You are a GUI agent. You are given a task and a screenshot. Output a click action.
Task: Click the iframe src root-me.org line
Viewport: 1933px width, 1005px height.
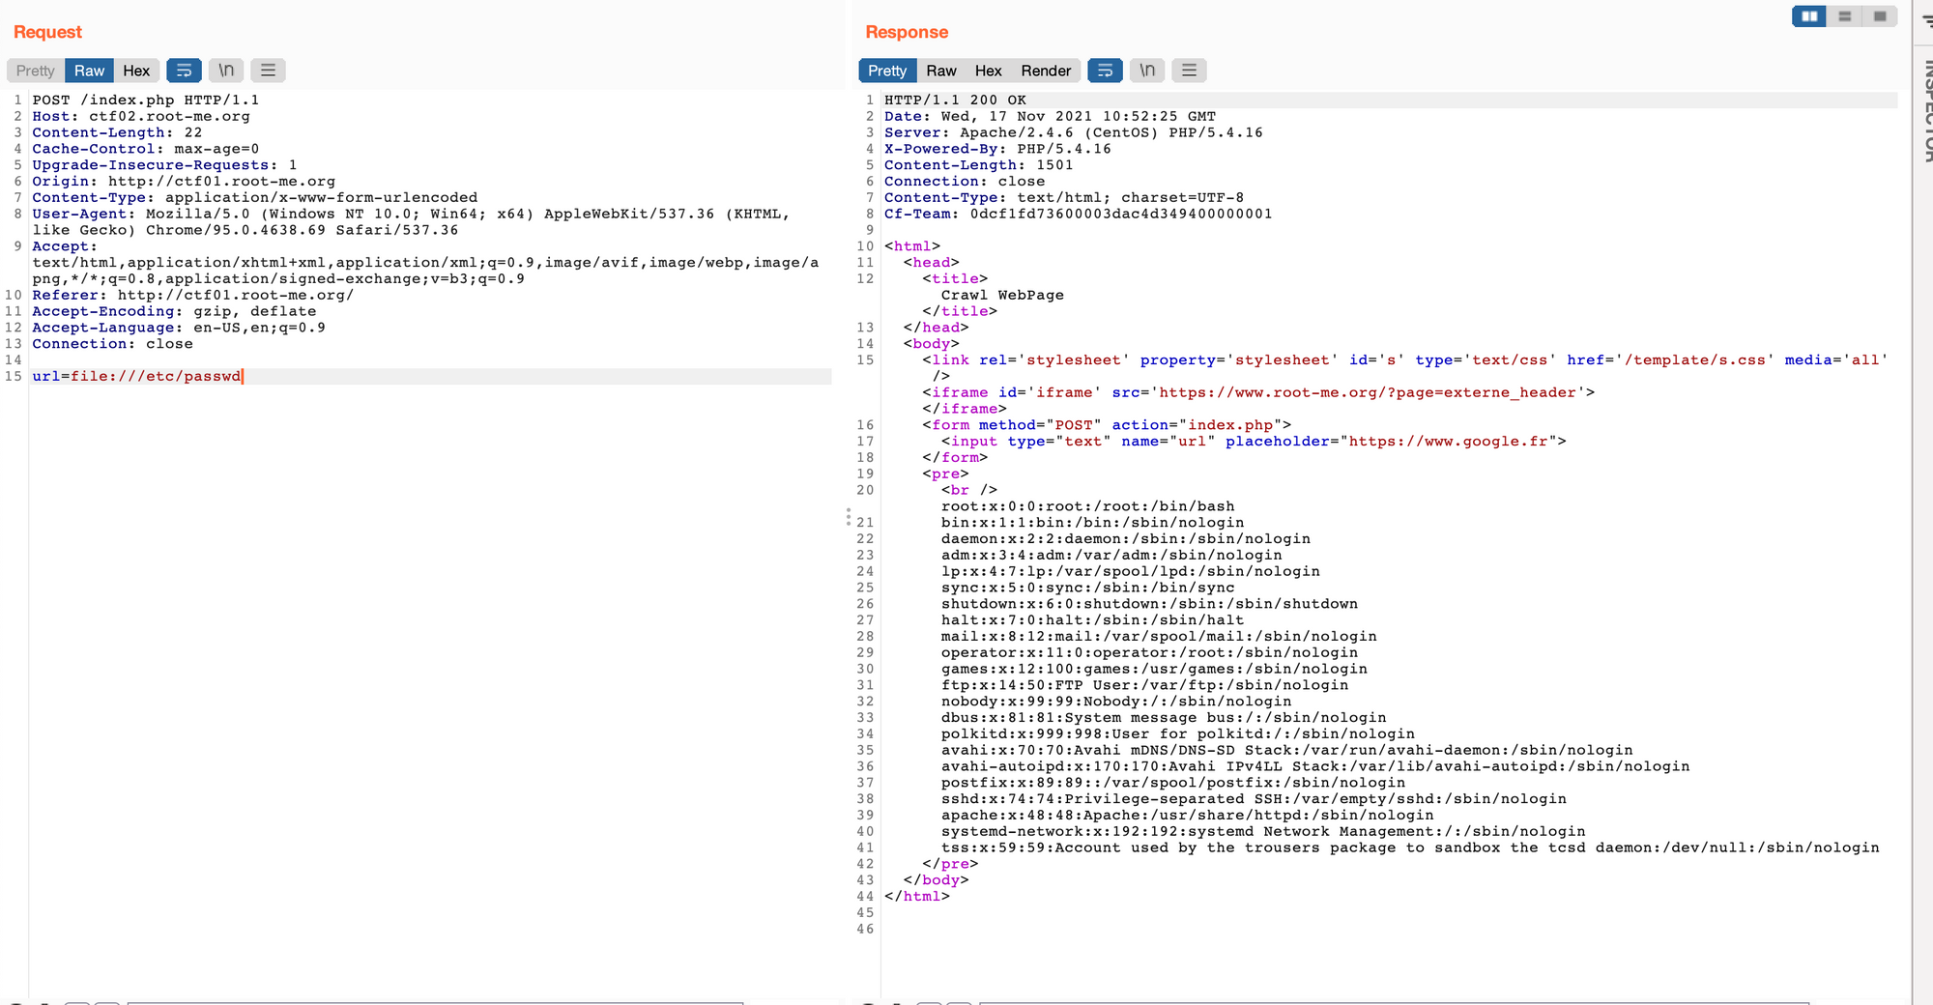tap(1258, 392)
